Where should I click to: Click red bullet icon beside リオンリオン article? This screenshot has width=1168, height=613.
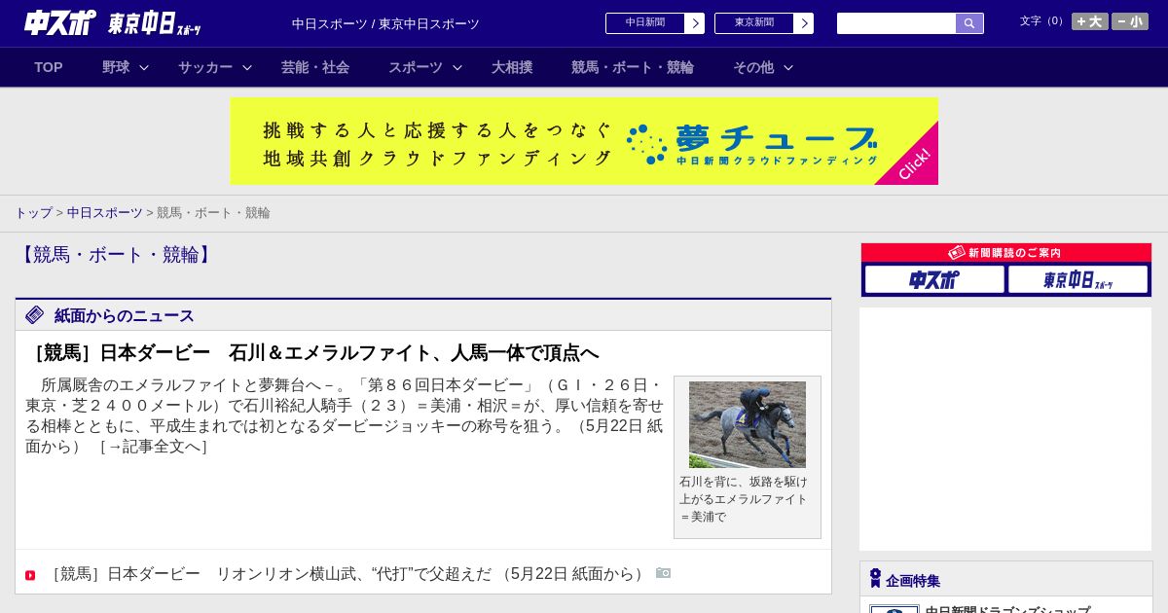[30, 575]
